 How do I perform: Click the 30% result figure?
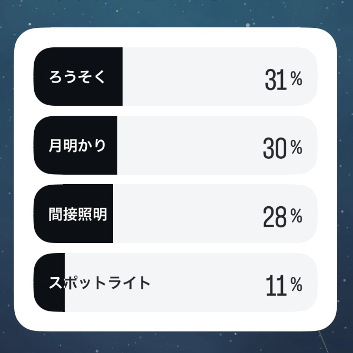pyautogui.click(x=283, y=148)
